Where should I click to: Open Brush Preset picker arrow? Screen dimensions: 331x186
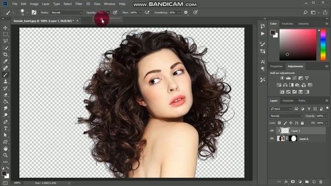27,12
